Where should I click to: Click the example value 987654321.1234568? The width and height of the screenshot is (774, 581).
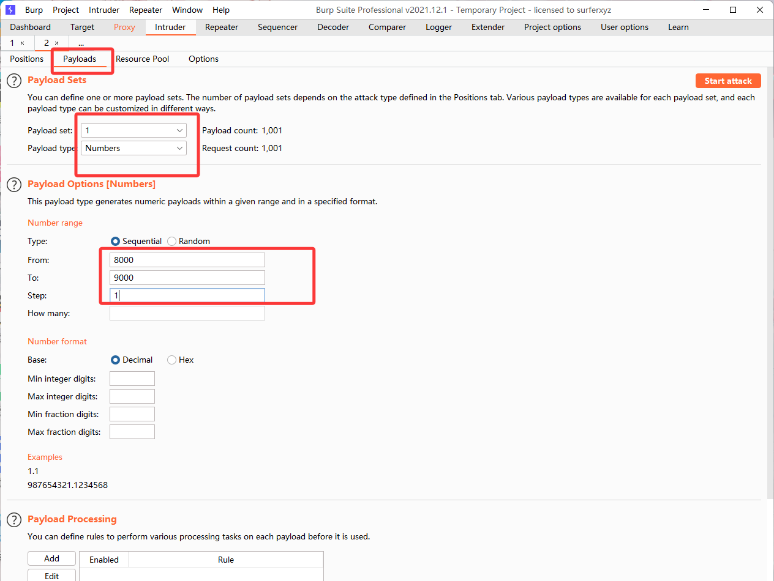[67, 485]
